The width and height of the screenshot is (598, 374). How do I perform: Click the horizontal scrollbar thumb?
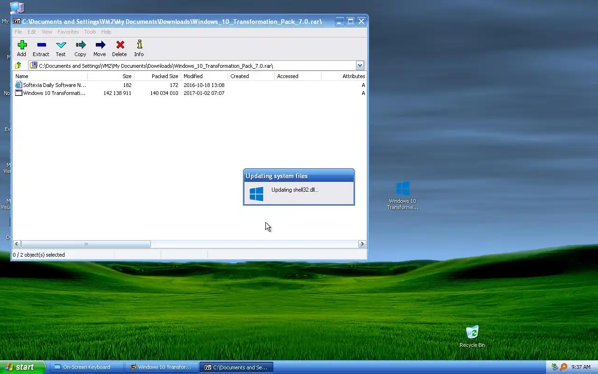tap(86, 244)
